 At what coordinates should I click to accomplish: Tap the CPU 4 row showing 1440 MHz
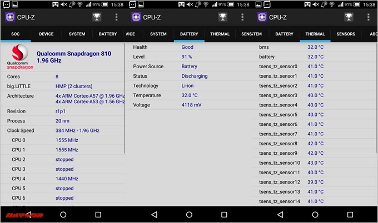point(62,179)
